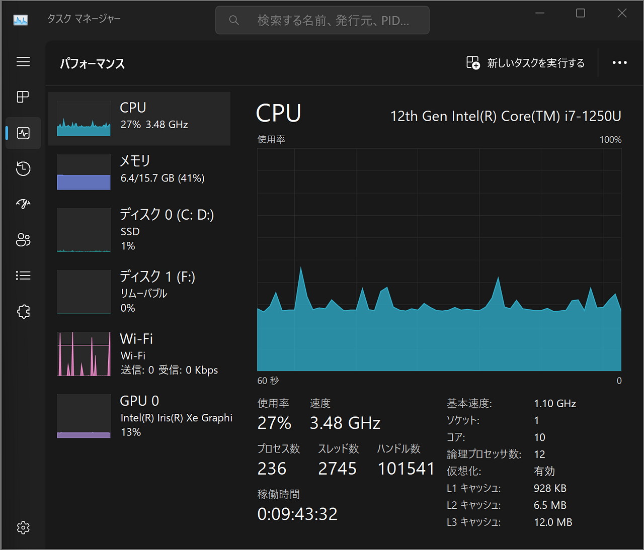Click the search input field
The image size is (644, 550).
click(322, 20)
